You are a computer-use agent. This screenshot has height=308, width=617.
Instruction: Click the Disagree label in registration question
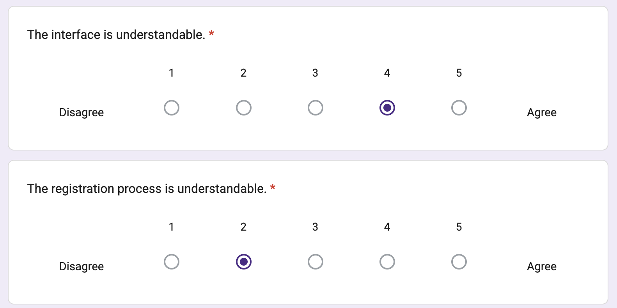coord(82,266)
